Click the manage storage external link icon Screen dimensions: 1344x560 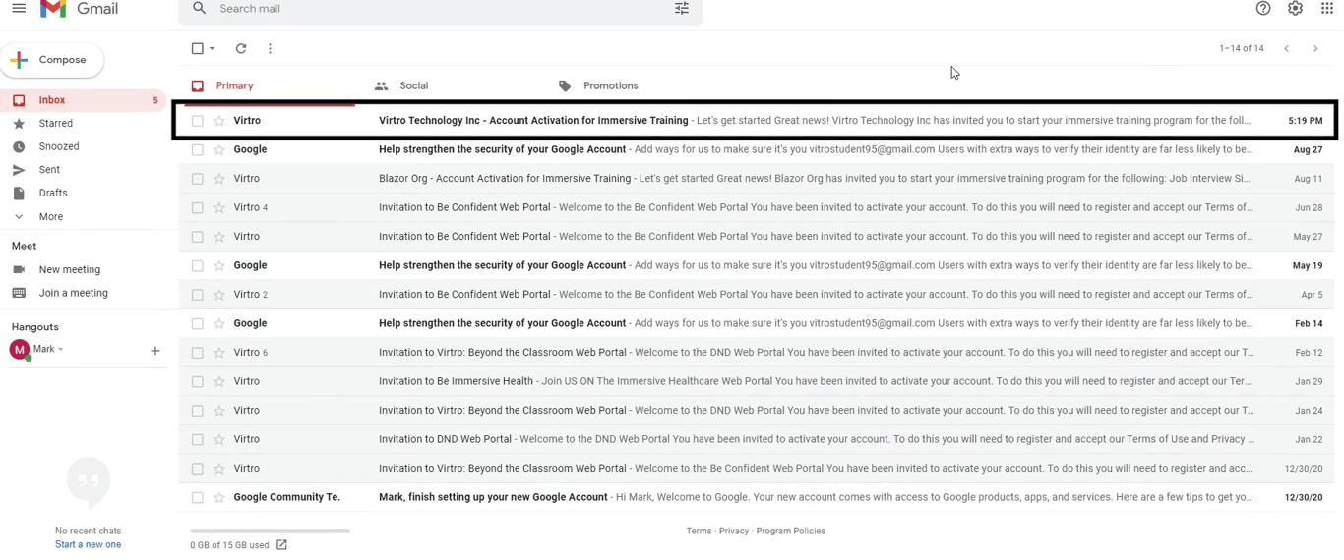click(282, 545)
